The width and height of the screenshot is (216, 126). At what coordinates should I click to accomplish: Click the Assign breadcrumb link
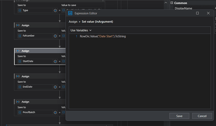(x=73, y=21)
